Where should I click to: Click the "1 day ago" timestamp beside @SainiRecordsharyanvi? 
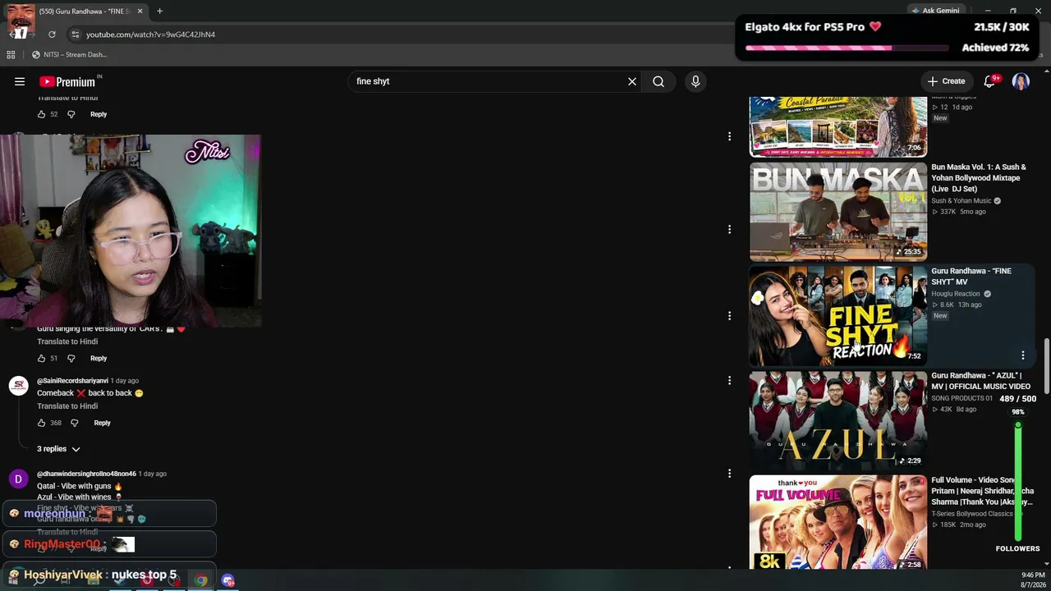[x=125, y=381]
